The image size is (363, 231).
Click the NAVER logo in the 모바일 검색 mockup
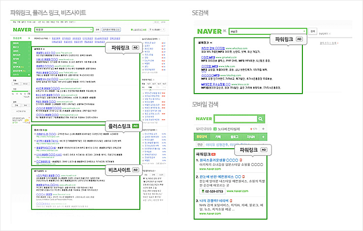[x=204, y=119]
